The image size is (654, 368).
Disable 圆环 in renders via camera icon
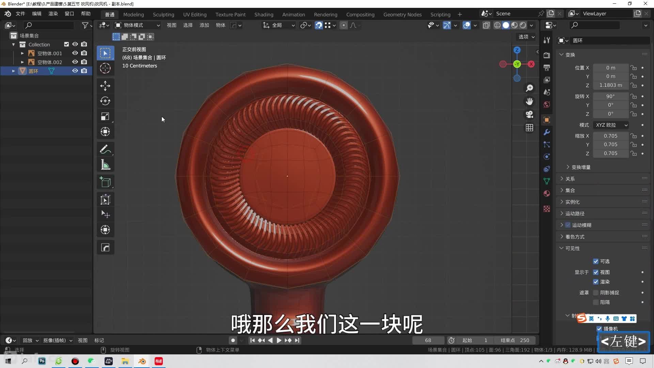coord(84,71)
